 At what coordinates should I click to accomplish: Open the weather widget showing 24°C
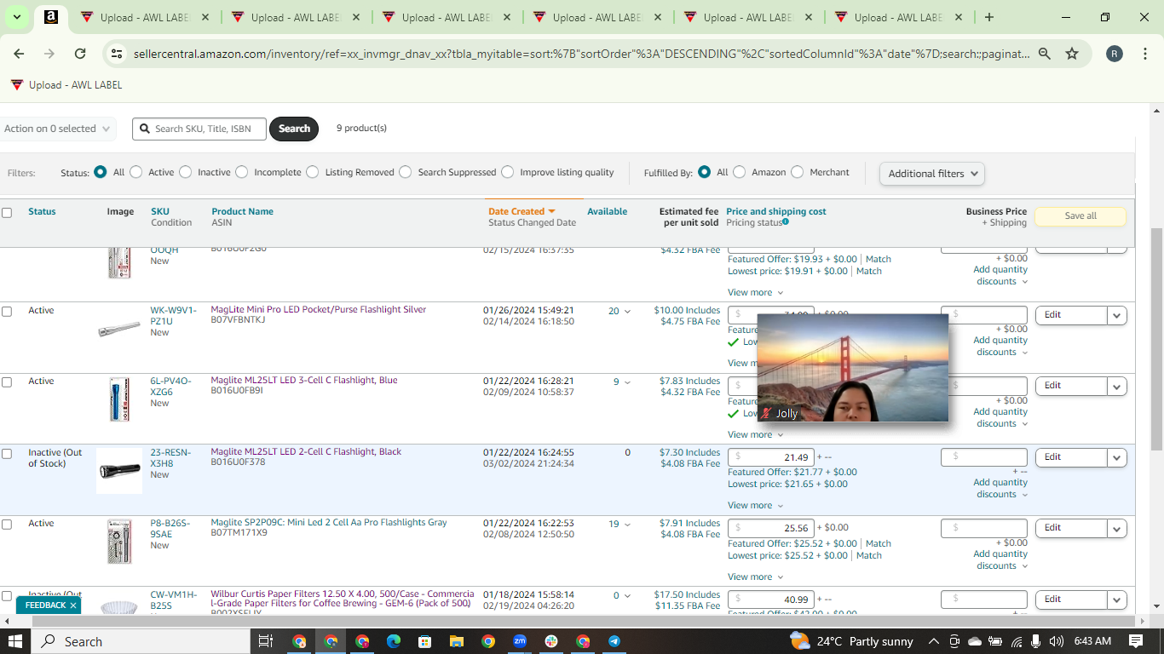(x=851, y=641)
